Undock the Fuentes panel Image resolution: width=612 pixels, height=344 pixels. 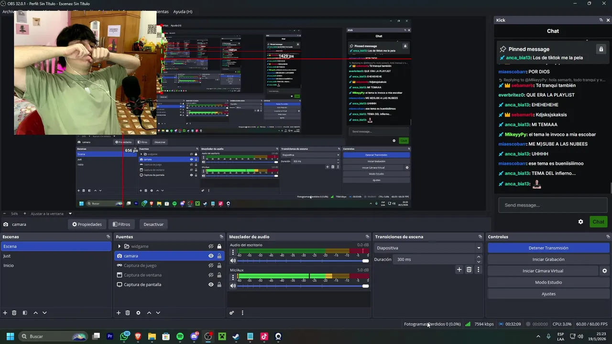click(x=221, y=236)
